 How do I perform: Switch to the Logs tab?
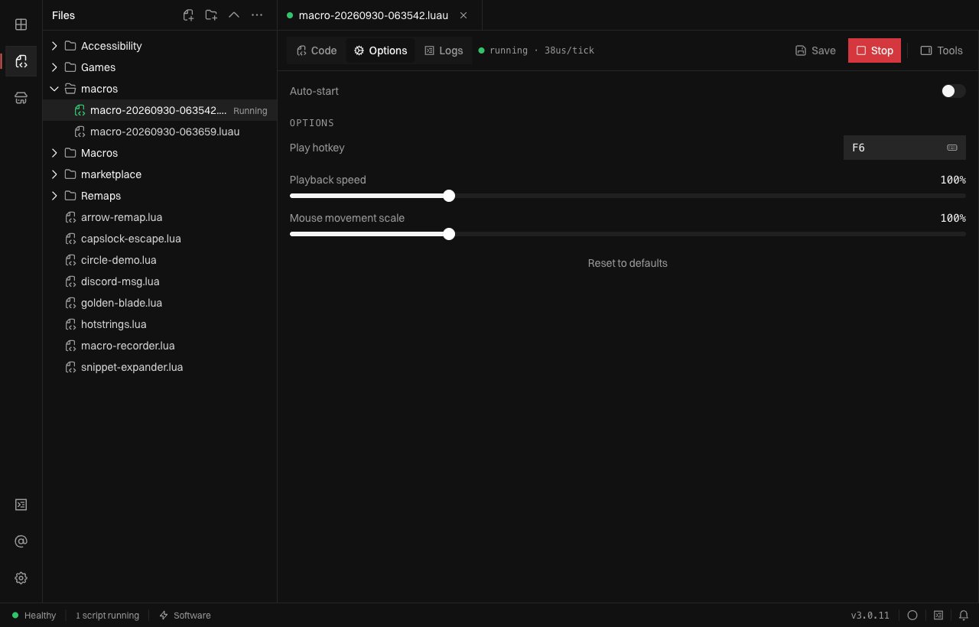coord(444,50)
